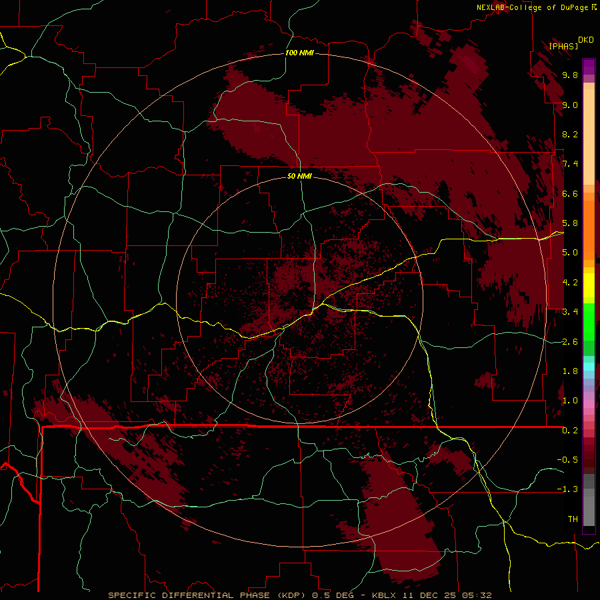Click the DKD units label above legend

coord(586,40)
